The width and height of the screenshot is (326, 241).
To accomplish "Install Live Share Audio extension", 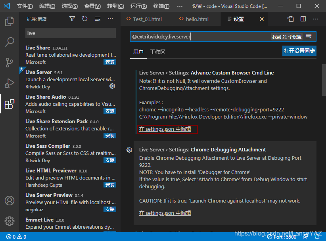I will click(x=110, y=111).
